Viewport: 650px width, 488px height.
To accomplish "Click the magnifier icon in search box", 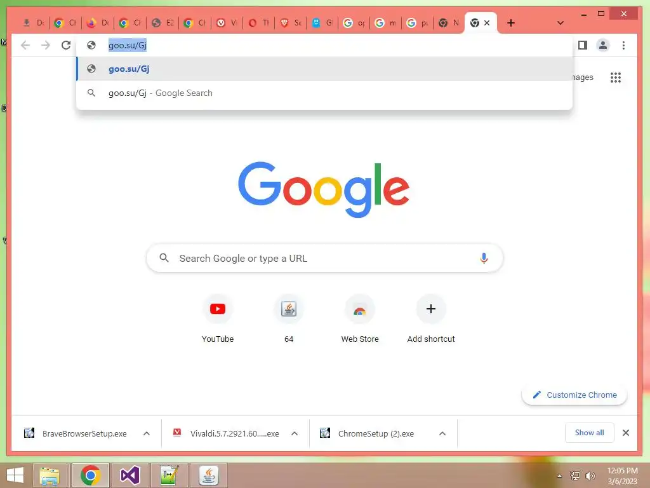I will [x=164, y=258].
